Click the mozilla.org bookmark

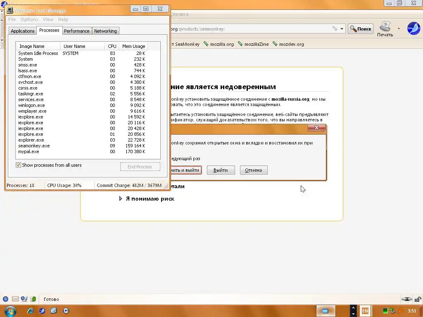219,44
